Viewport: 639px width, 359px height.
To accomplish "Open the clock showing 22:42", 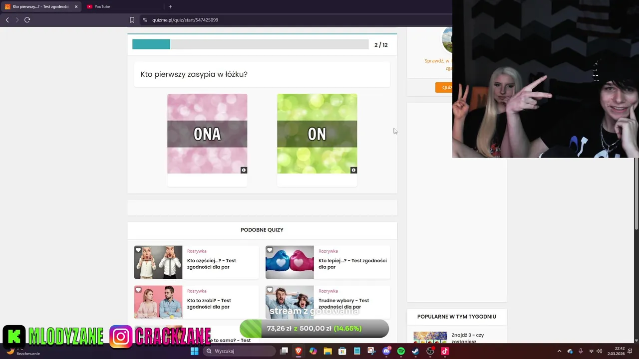I will pos(616,351).
